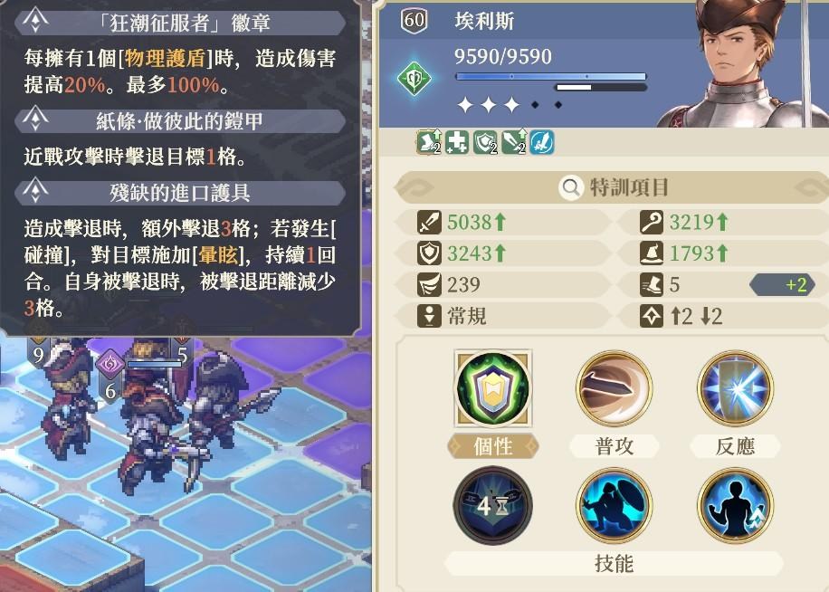
Task: Open the 普攻 sword attack skill icon
Action: pos(614,388)
